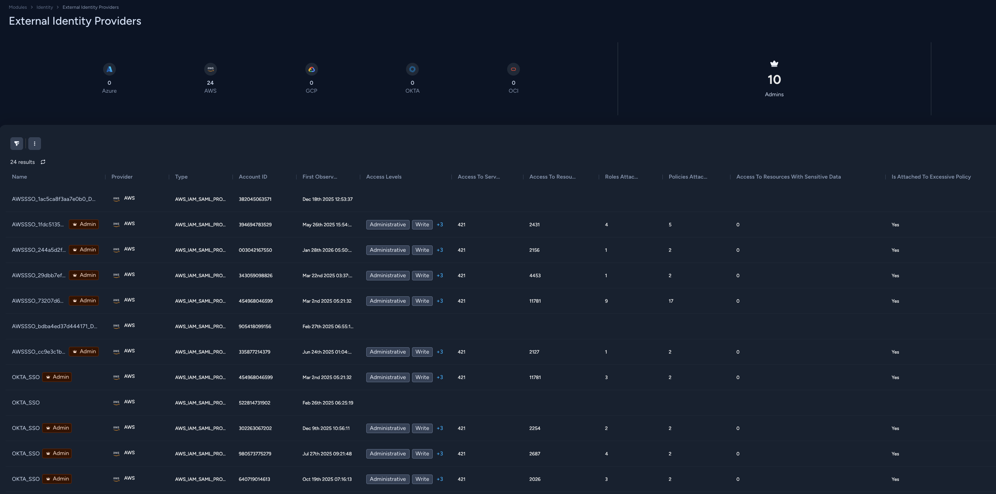Open Identity breadcrumb item
The height and width of the screenshot is (494, 996).
coord(45,7)
